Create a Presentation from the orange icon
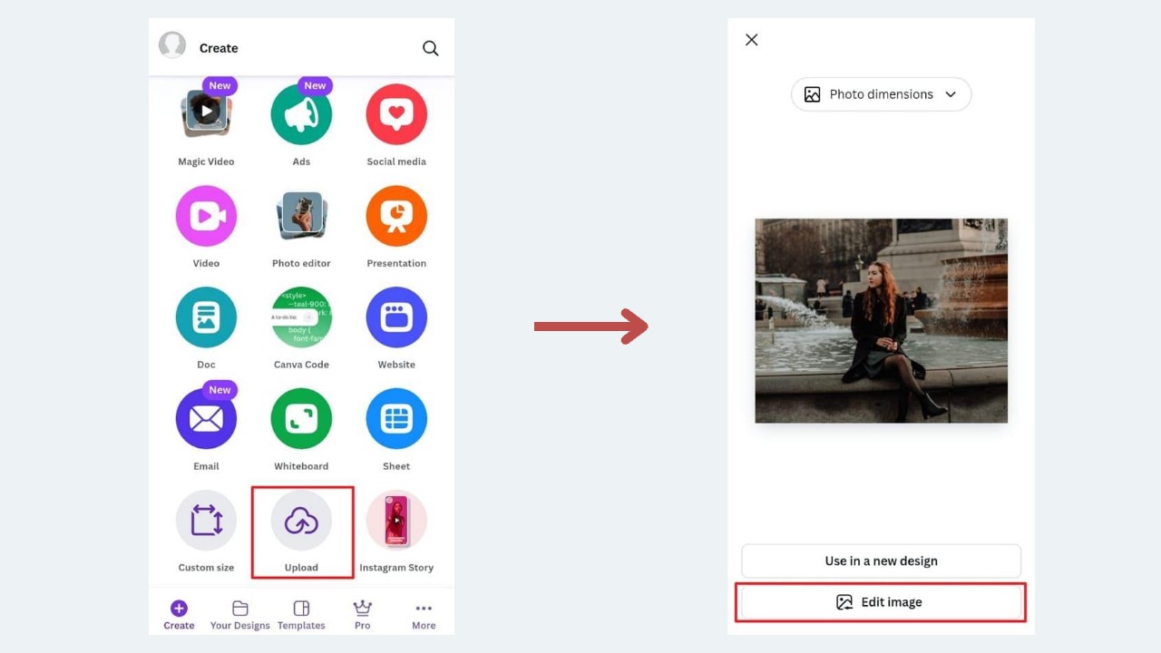Screen dimensions: 1161x653 pos(396,216)
